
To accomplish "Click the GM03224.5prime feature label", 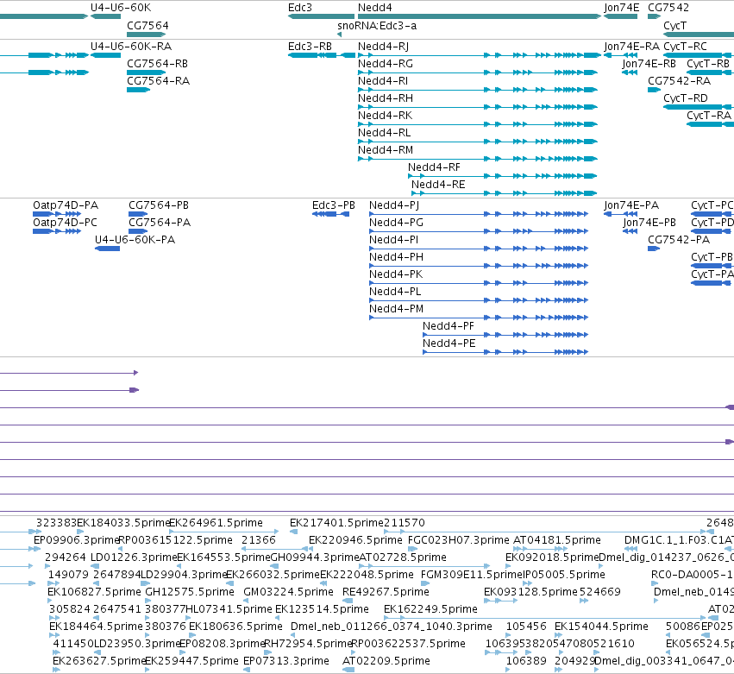I will tap(288, 592).
